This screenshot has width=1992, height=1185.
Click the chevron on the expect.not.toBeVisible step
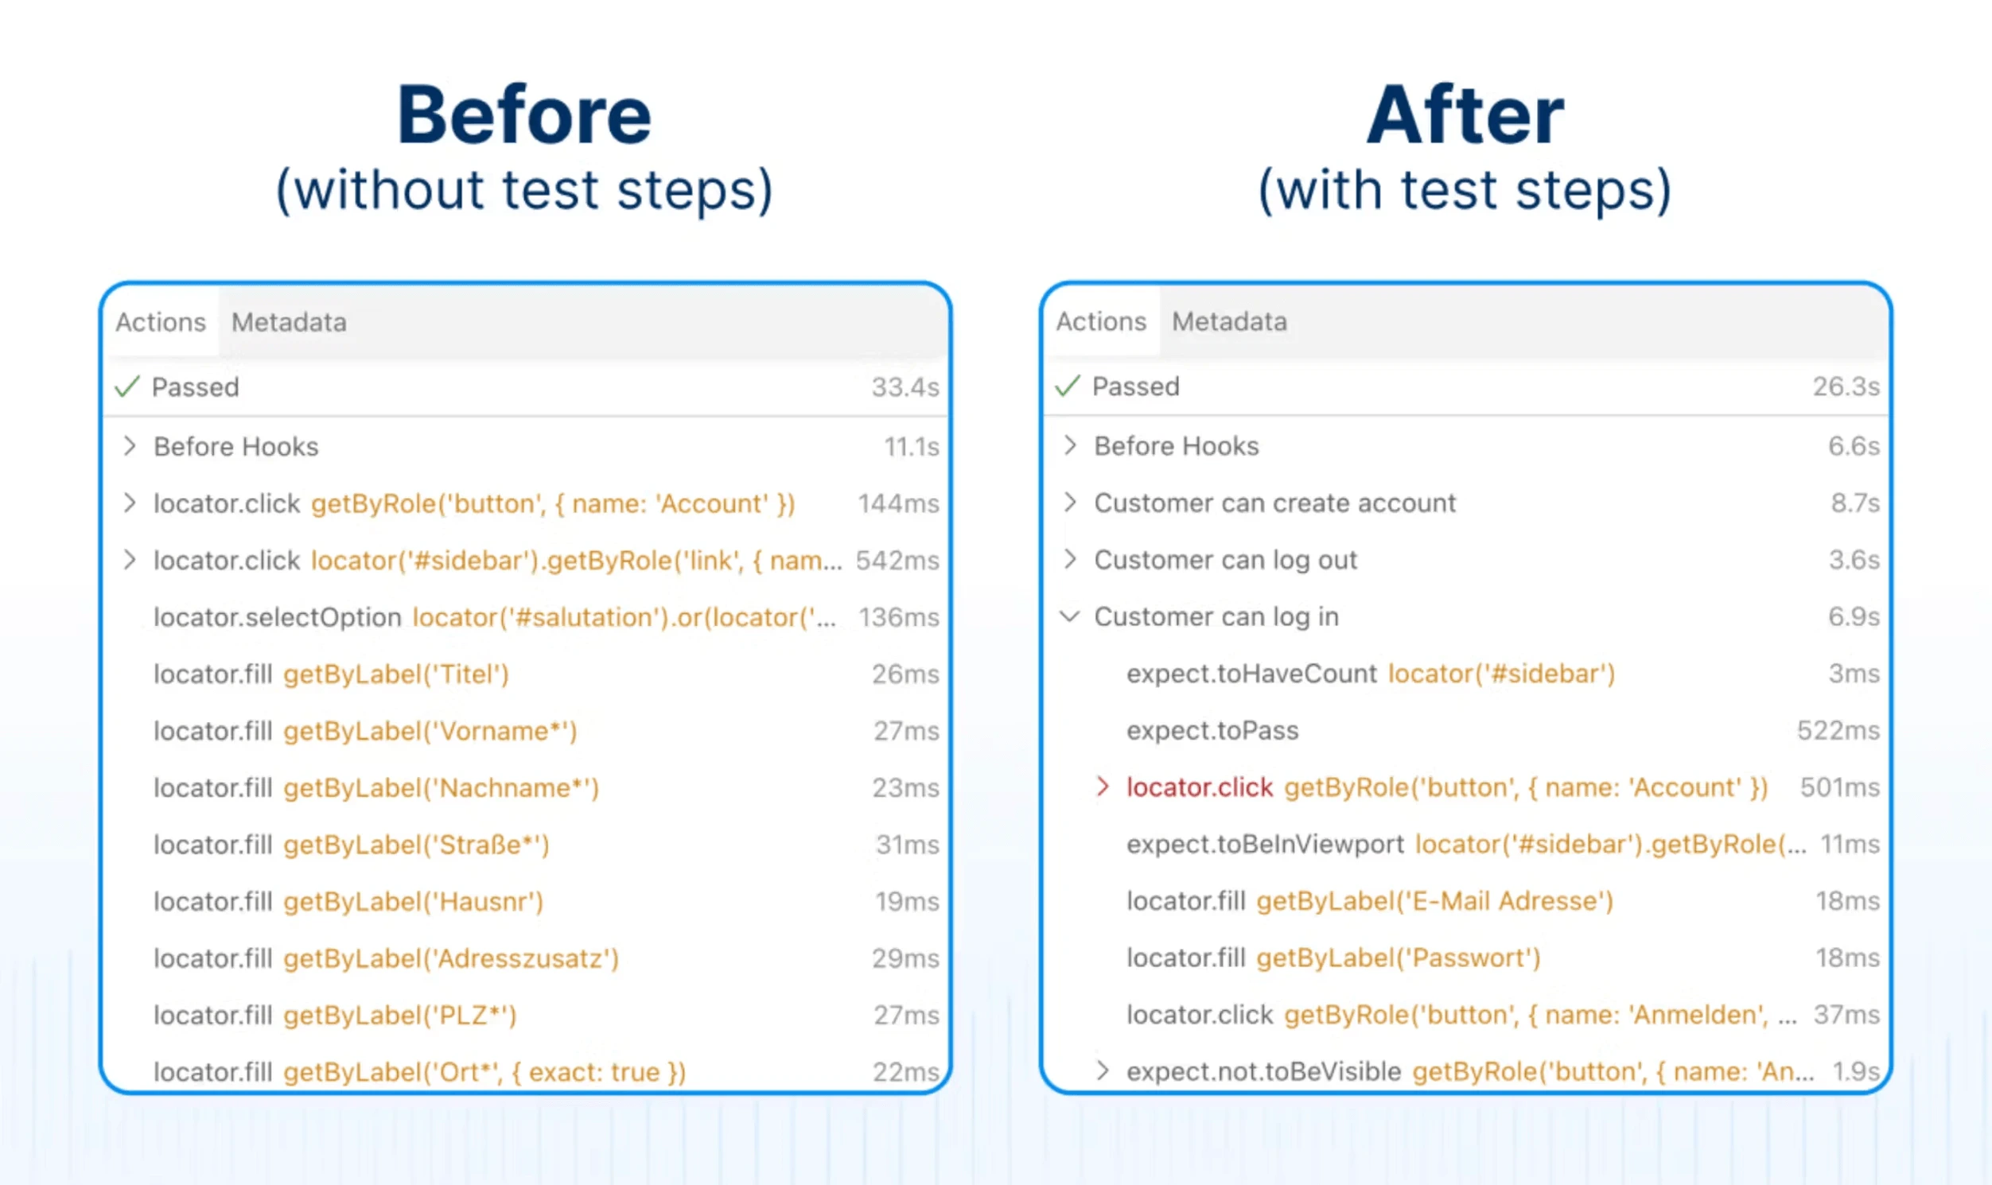(1105, 1070)
